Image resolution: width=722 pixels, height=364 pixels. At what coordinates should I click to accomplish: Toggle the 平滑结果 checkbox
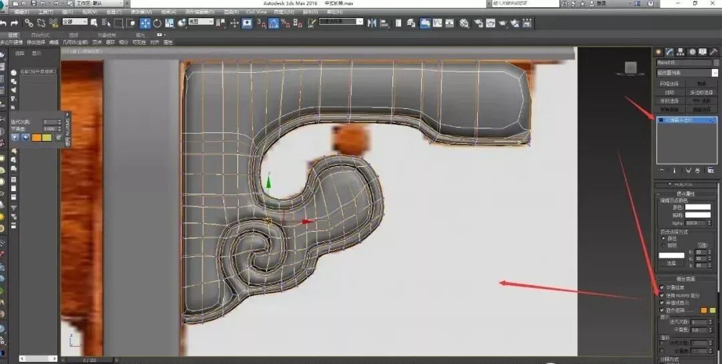pyautogui.click(x=662, y=287)
